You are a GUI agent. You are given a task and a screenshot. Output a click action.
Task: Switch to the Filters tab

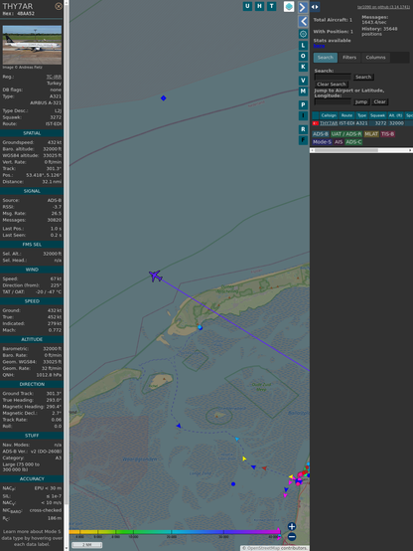point(349,58)
